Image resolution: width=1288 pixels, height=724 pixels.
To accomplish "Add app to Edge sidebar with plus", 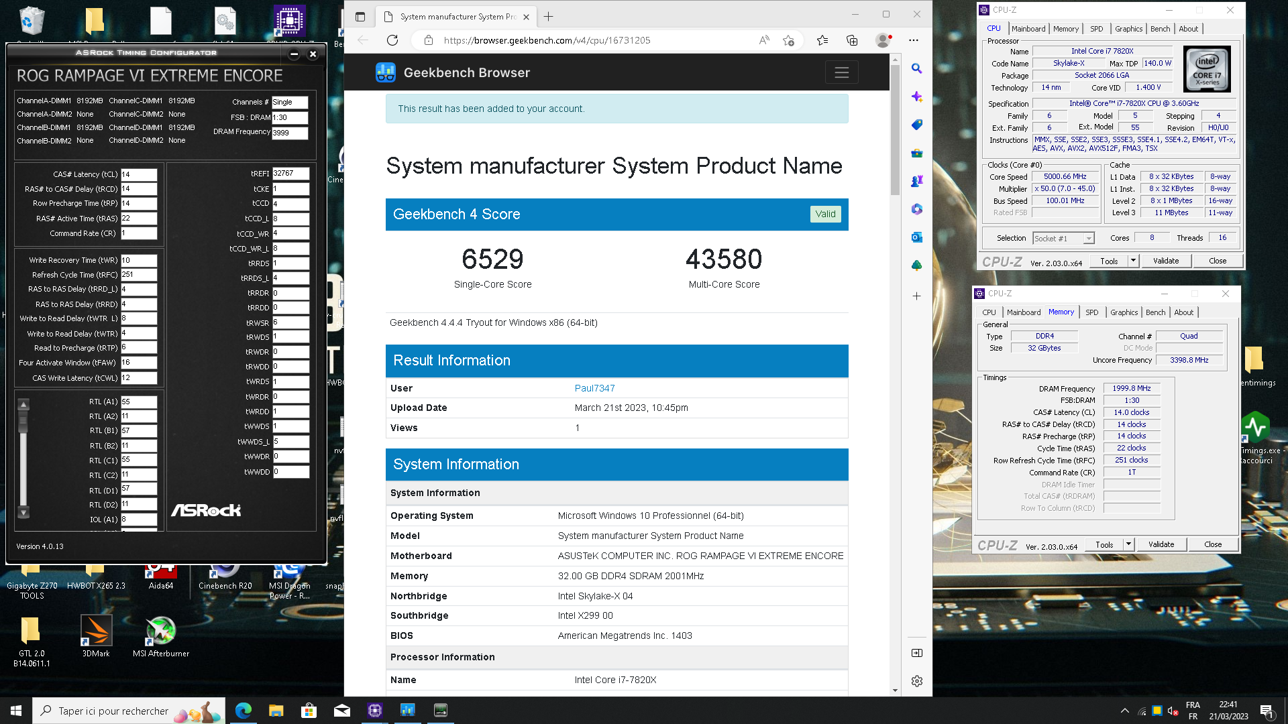I will tap(916, 296).
